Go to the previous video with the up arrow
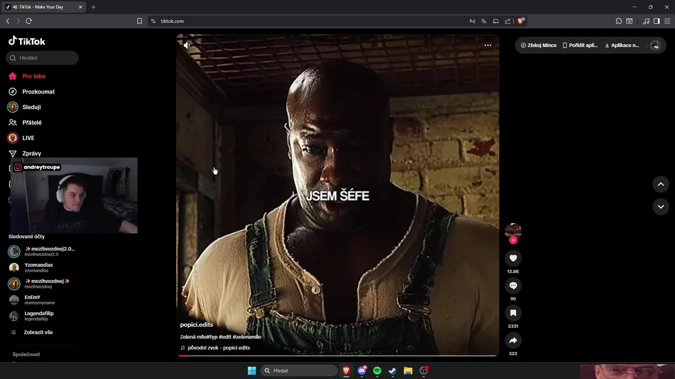The height and width of the screenshot is (379, 675). (661, 184)
